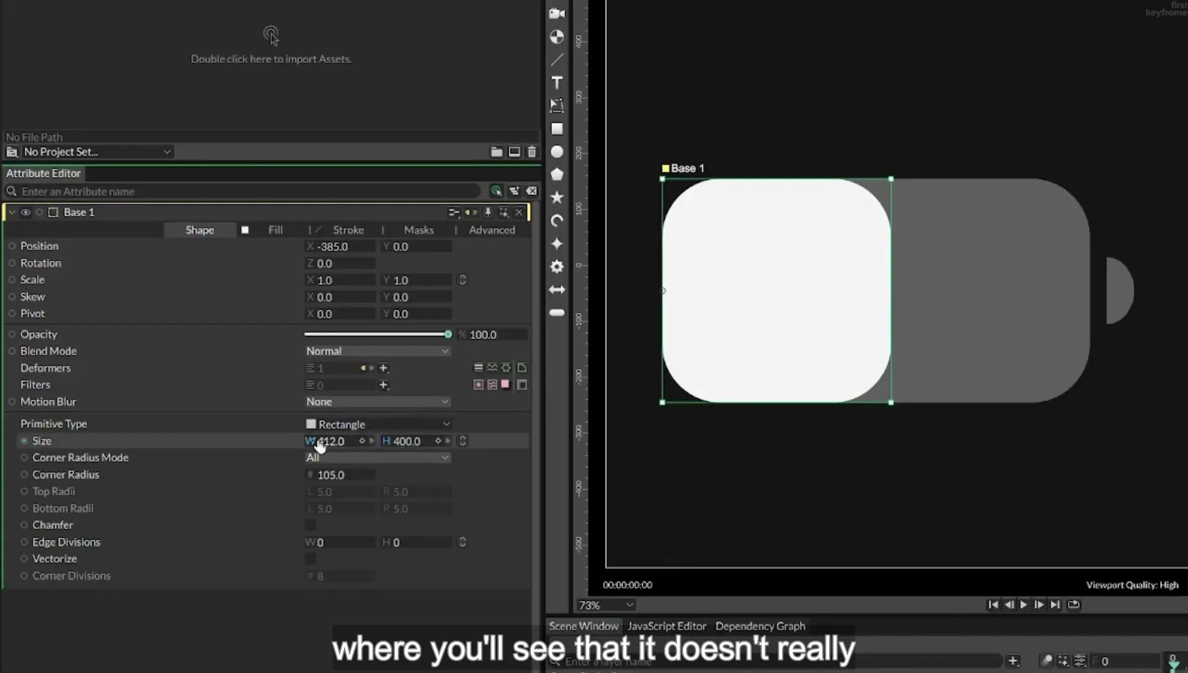1188x673 pixels.
Task: Open the Primitive Type Rectangle dropdown
Action: click(x=377, y=424)
